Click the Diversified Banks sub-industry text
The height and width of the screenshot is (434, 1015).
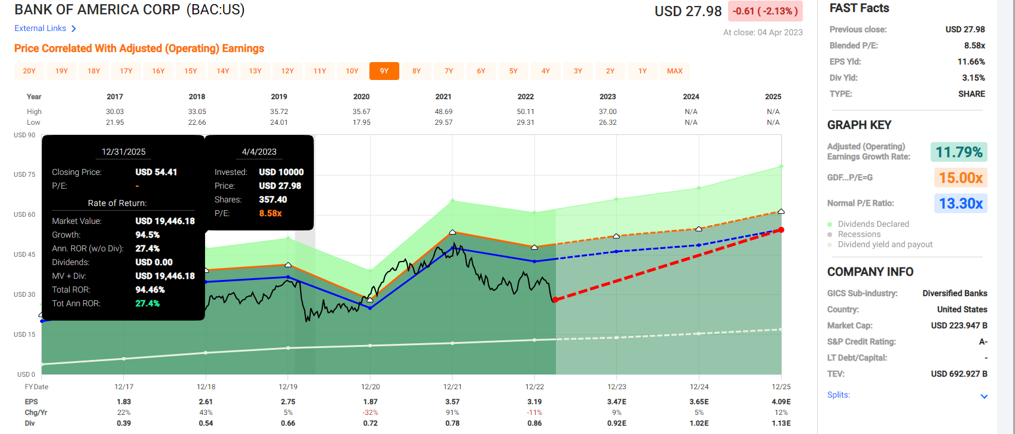955,293
